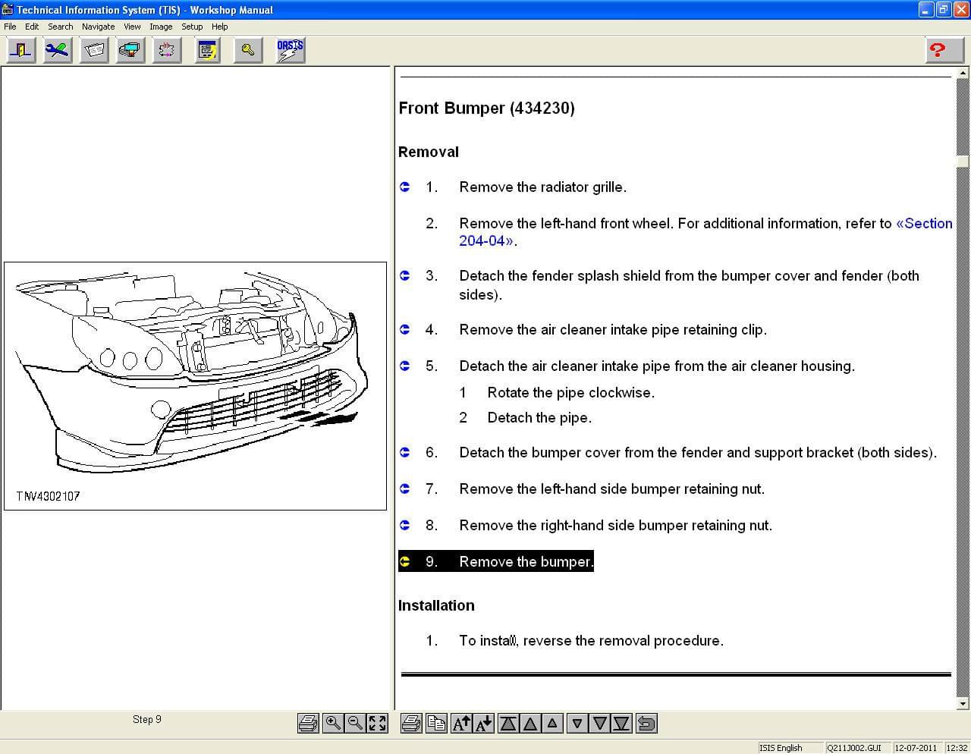Click the Installation heading
The width and height of the screenshot is (971, 754).
point(436,605)
